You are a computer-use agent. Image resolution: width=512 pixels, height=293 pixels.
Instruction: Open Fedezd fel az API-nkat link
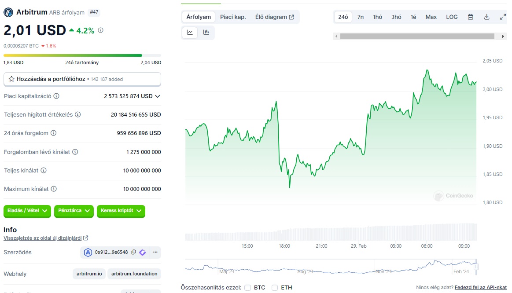coord(481,287)
